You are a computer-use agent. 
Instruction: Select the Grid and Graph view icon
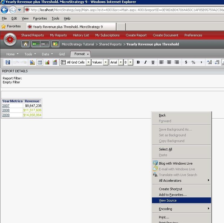click(x=55, y=62)
